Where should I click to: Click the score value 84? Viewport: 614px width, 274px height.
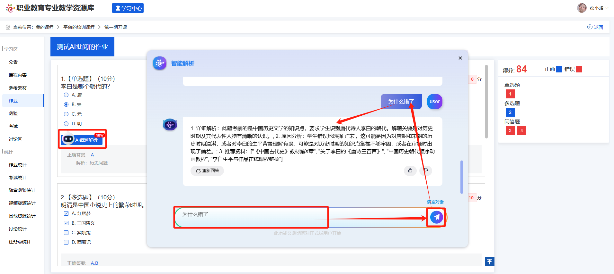click(521, 69)
